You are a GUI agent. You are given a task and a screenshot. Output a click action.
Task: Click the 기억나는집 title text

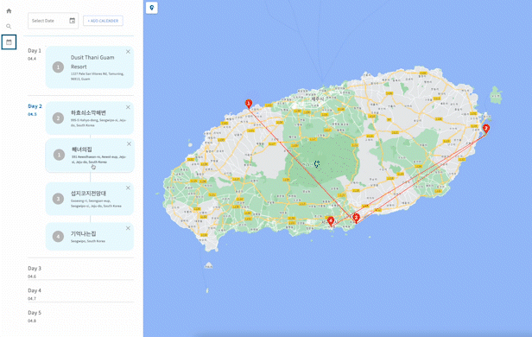84,233
